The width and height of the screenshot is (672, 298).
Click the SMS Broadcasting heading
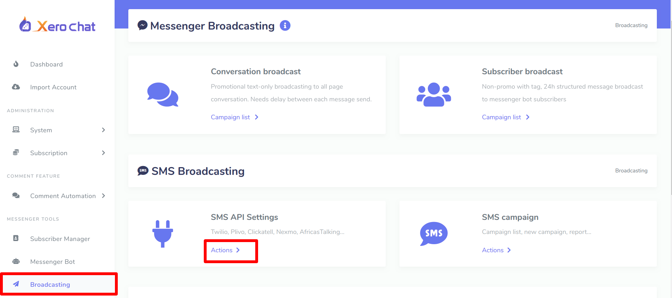tap(198, 171)
